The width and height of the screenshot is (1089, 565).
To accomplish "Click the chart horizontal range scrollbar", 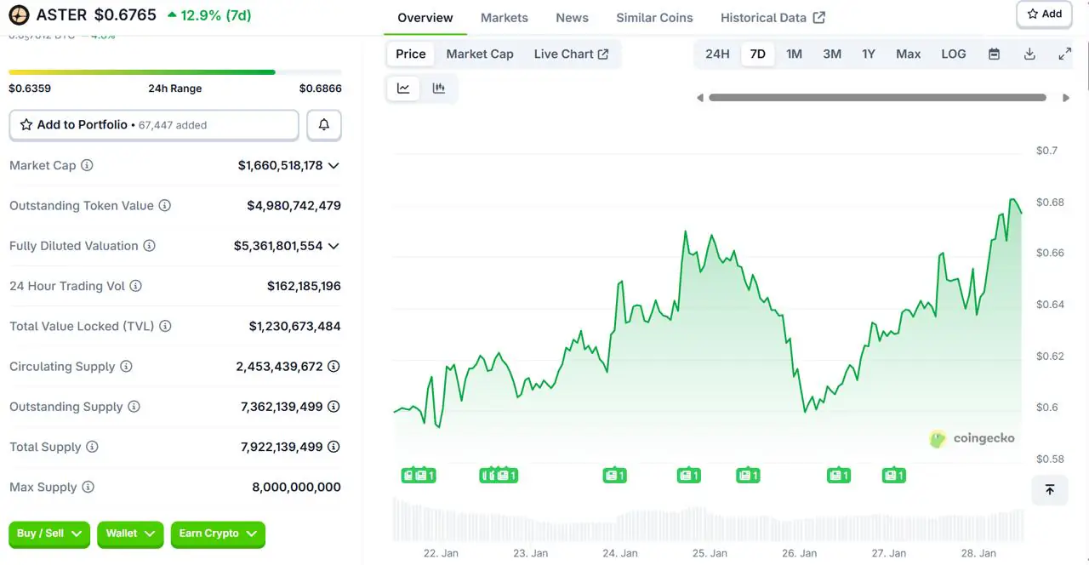I will (x=877, y=98).
